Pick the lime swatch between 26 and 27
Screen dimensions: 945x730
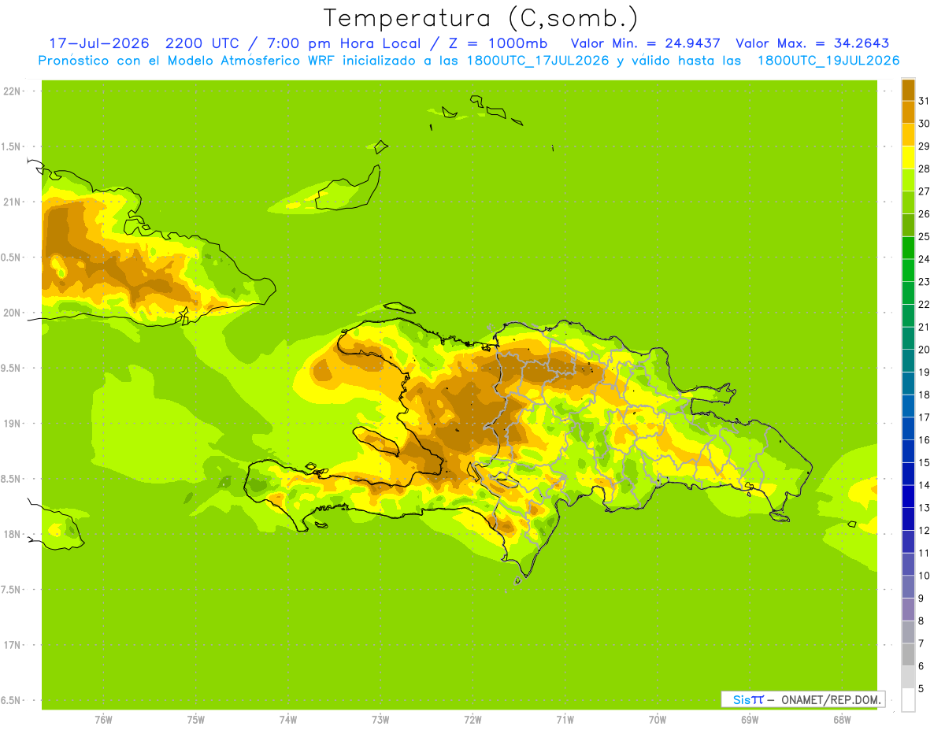point(908,202)
